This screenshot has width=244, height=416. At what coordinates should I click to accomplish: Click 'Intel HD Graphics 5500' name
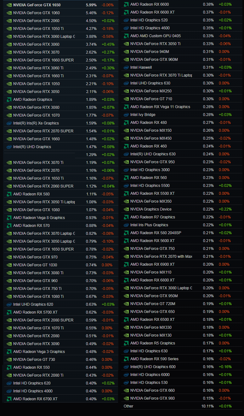tap(150, 186)
